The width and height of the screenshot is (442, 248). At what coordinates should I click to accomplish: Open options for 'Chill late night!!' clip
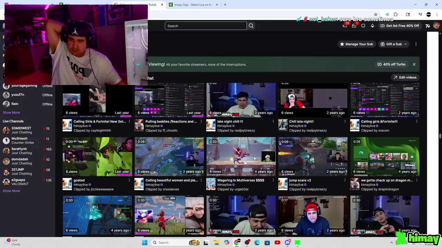345,122
